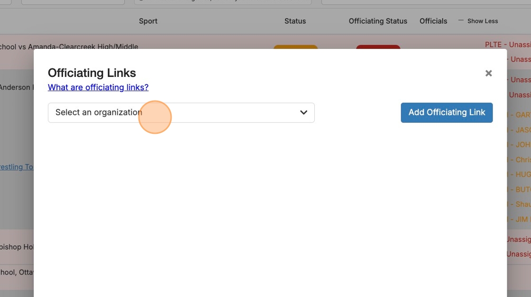This screenshot has width=531, height=297.
Task: Select the PLTE - Unassigned official slot
Action: click(507, 45)
